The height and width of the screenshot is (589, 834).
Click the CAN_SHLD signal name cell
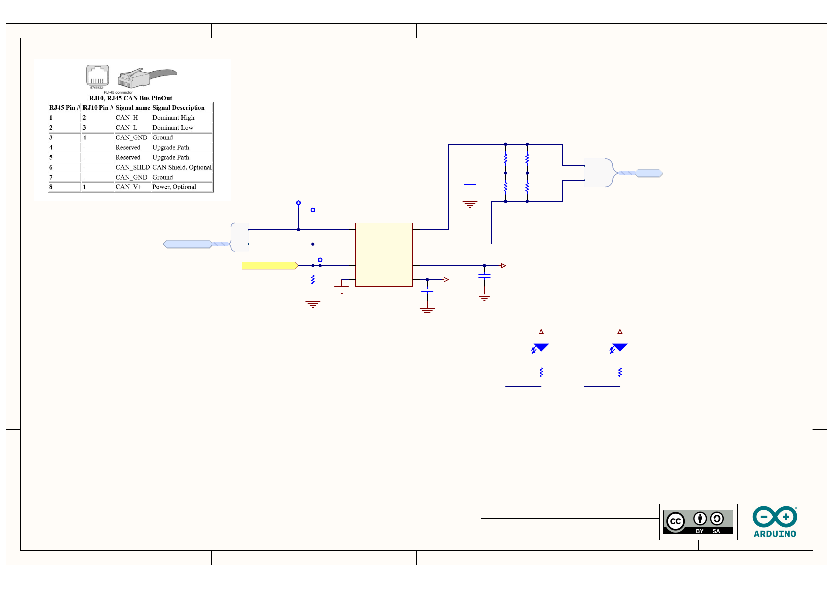pyautogui.click(x=133, y=167)
